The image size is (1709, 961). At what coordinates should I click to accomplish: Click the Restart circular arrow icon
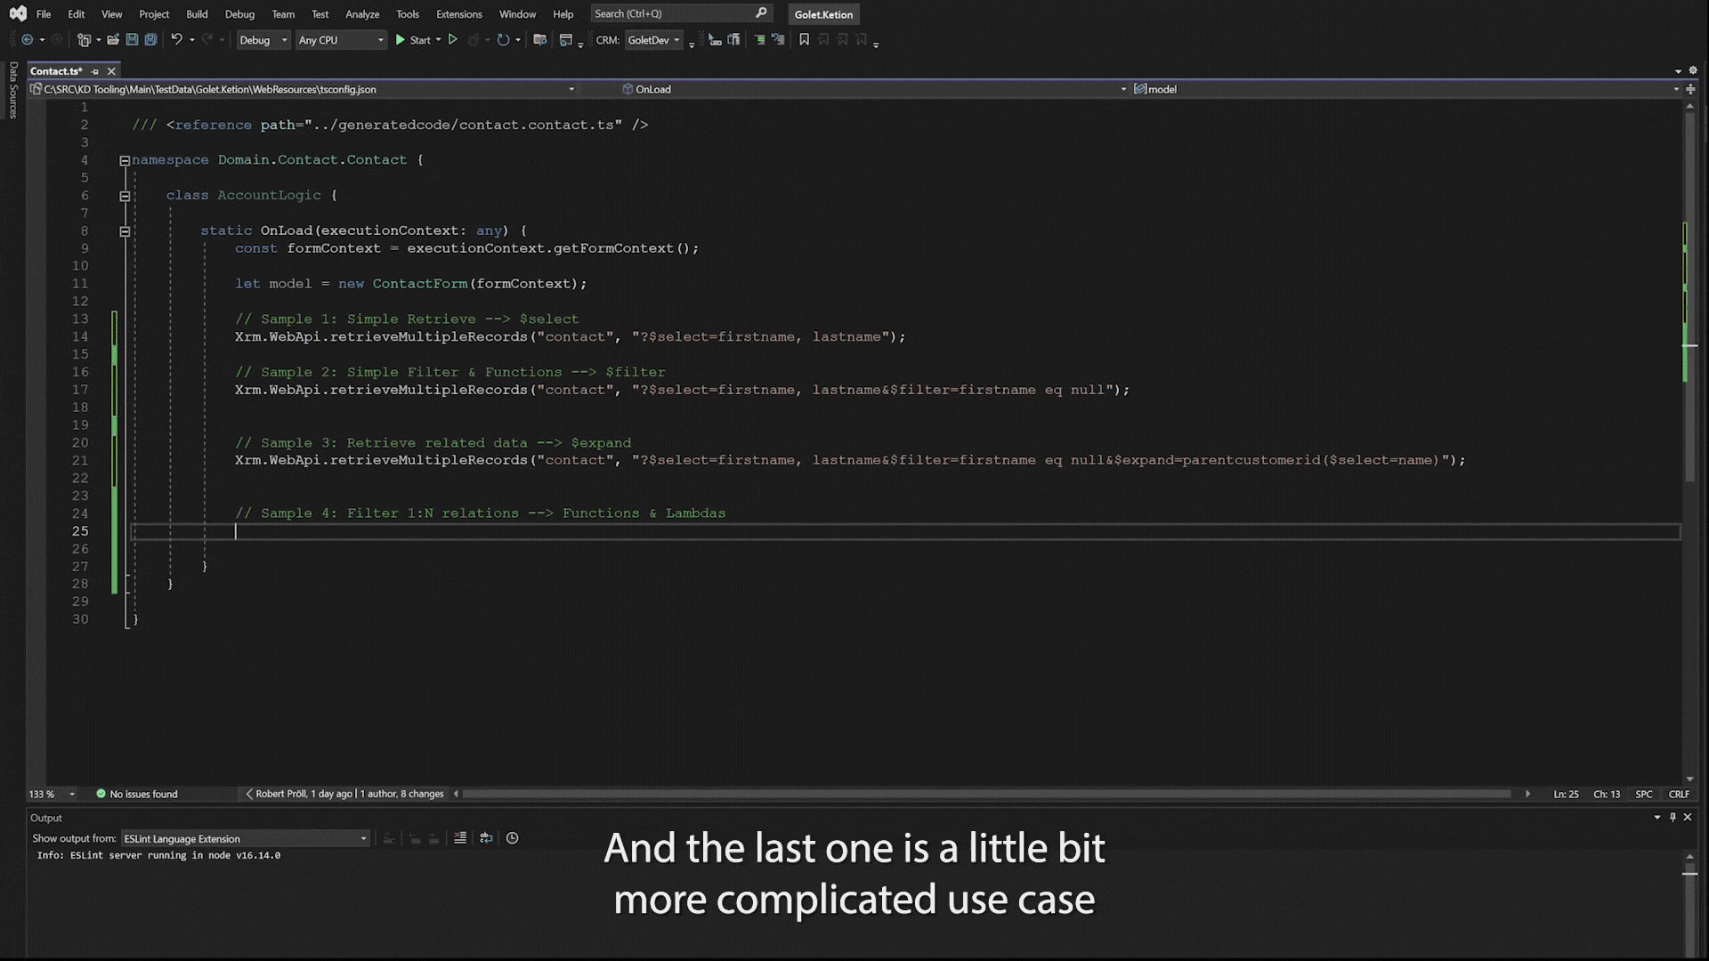tap(503, 40)
